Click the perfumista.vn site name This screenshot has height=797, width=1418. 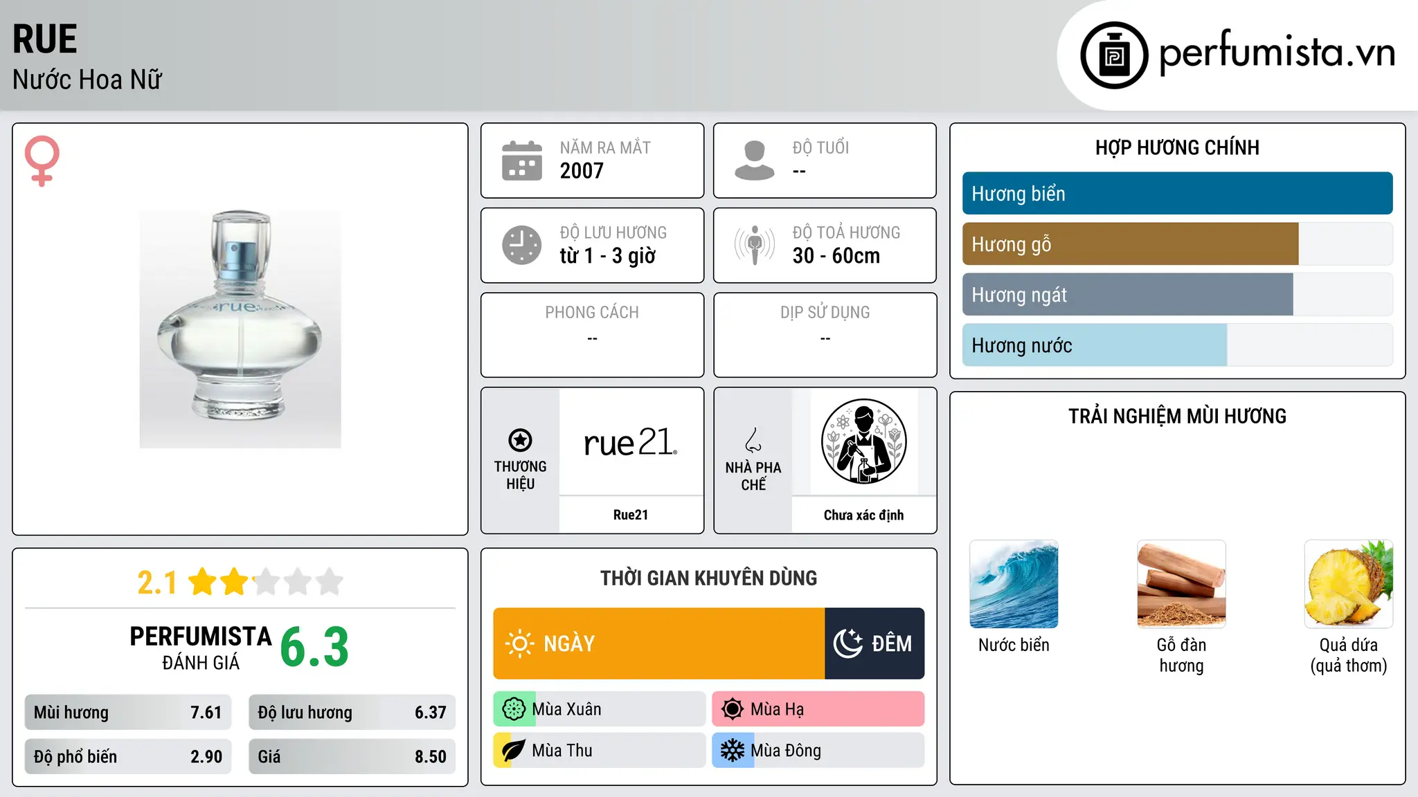point(1277,52)
